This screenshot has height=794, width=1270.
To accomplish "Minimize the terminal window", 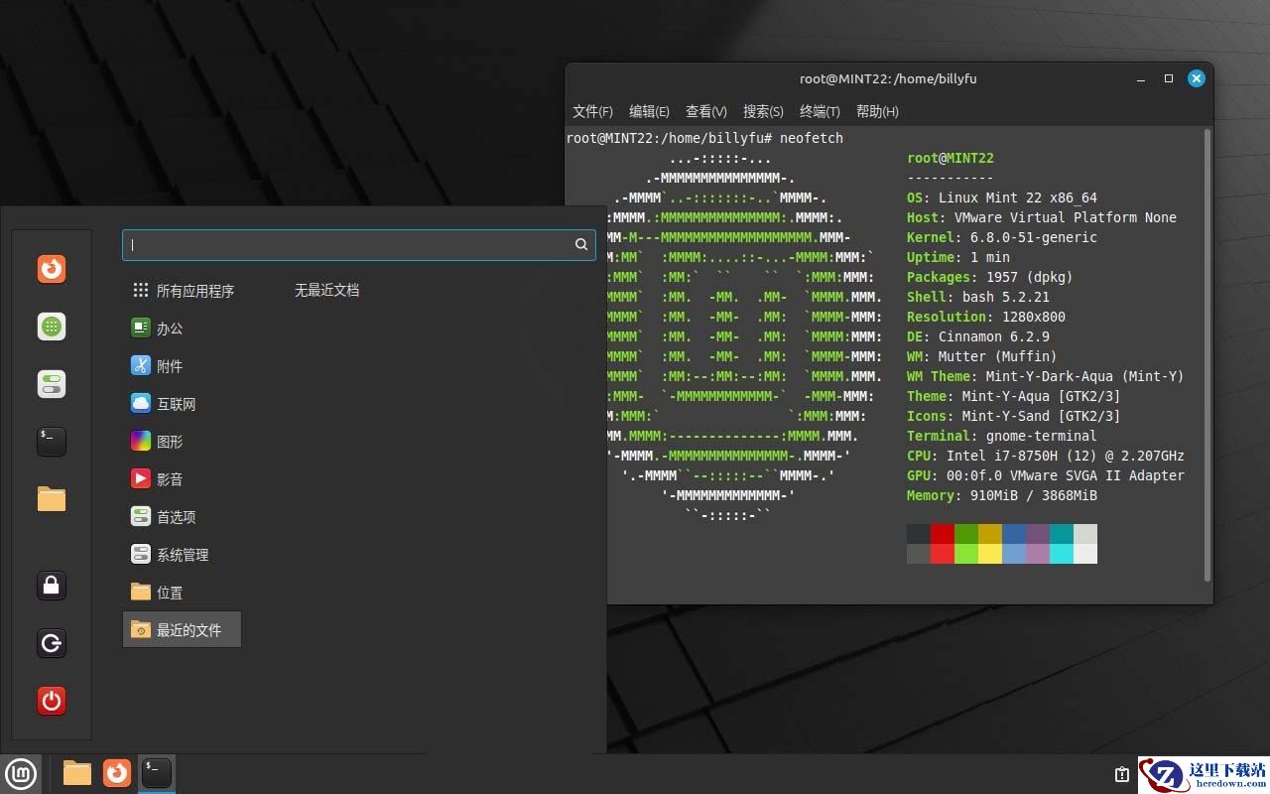I will tap(1142, 78).
